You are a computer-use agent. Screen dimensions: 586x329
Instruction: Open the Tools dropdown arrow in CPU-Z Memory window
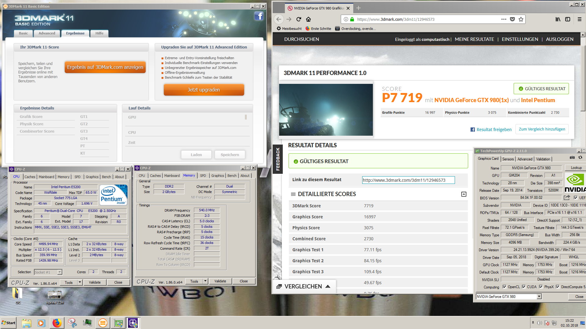pos(205,281)
